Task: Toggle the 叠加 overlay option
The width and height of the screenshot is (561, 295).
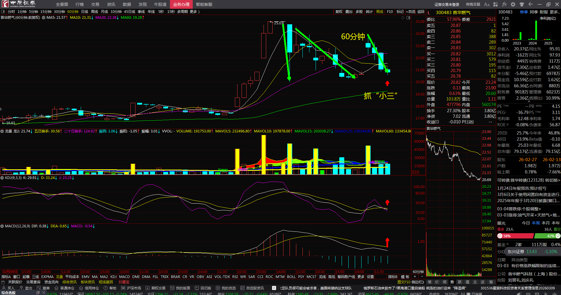Action: pos(349,12)
